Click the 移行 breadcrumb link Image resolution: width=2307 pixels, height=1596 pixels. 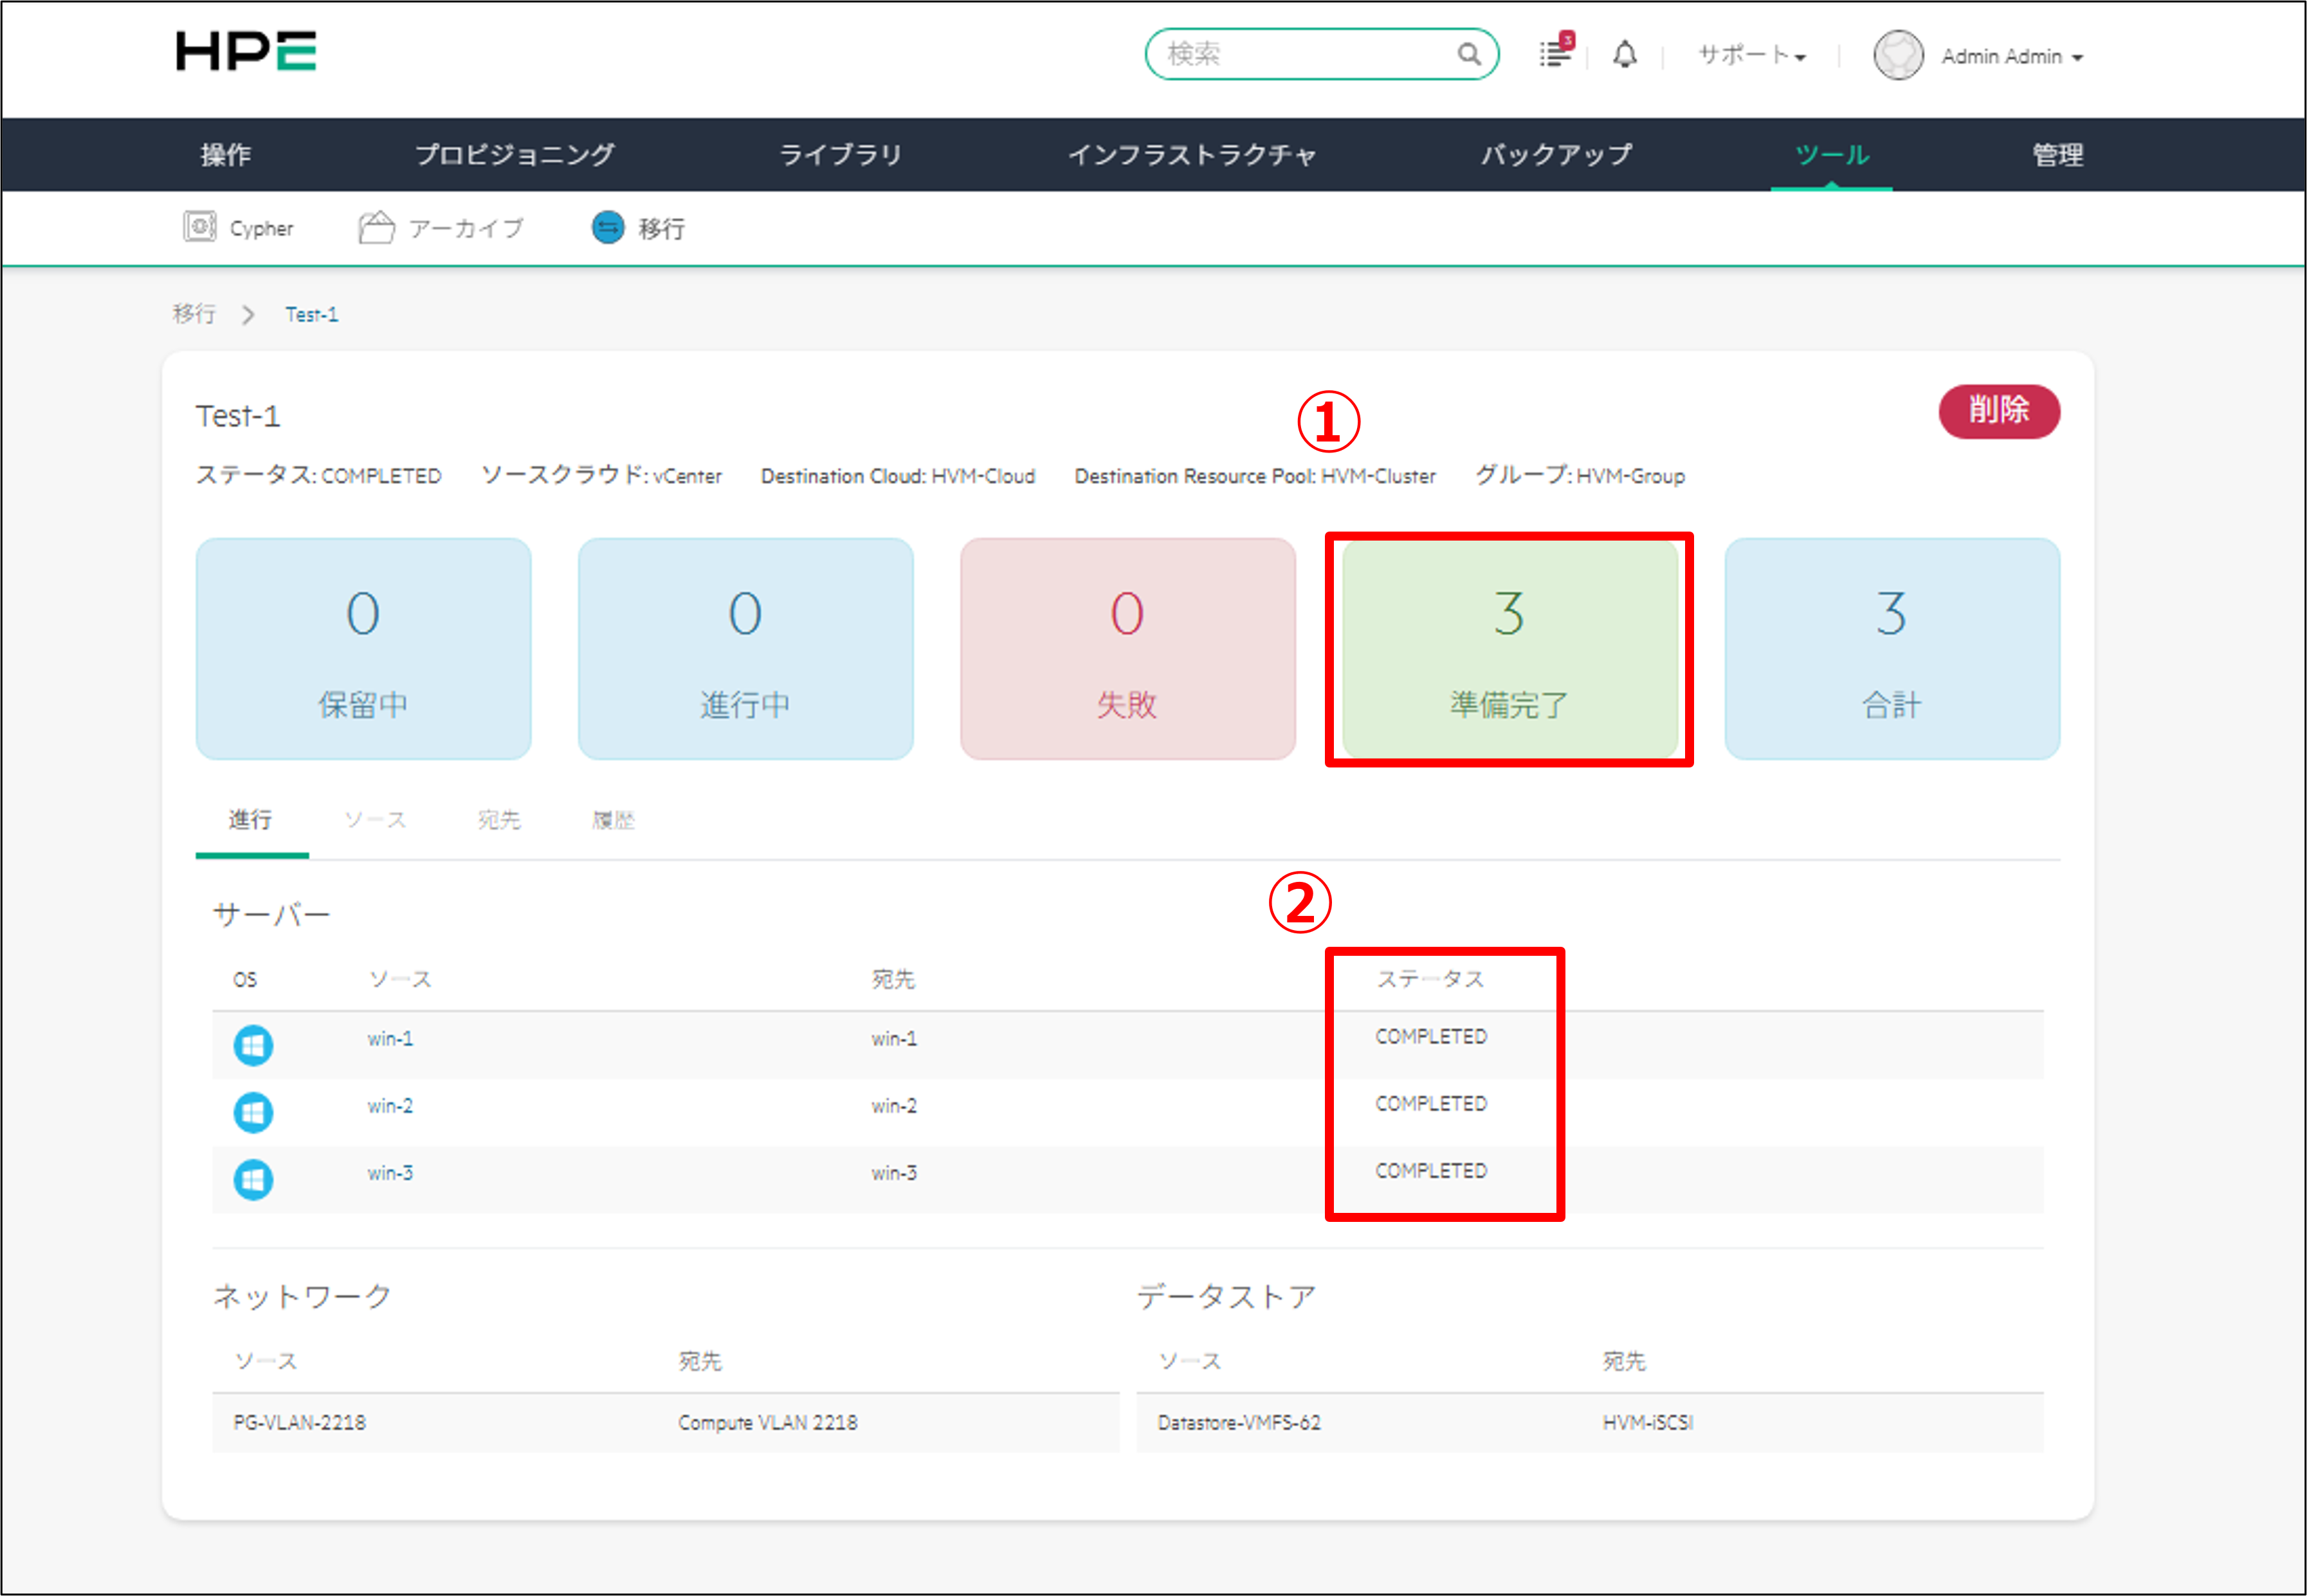tap(194, 314)
